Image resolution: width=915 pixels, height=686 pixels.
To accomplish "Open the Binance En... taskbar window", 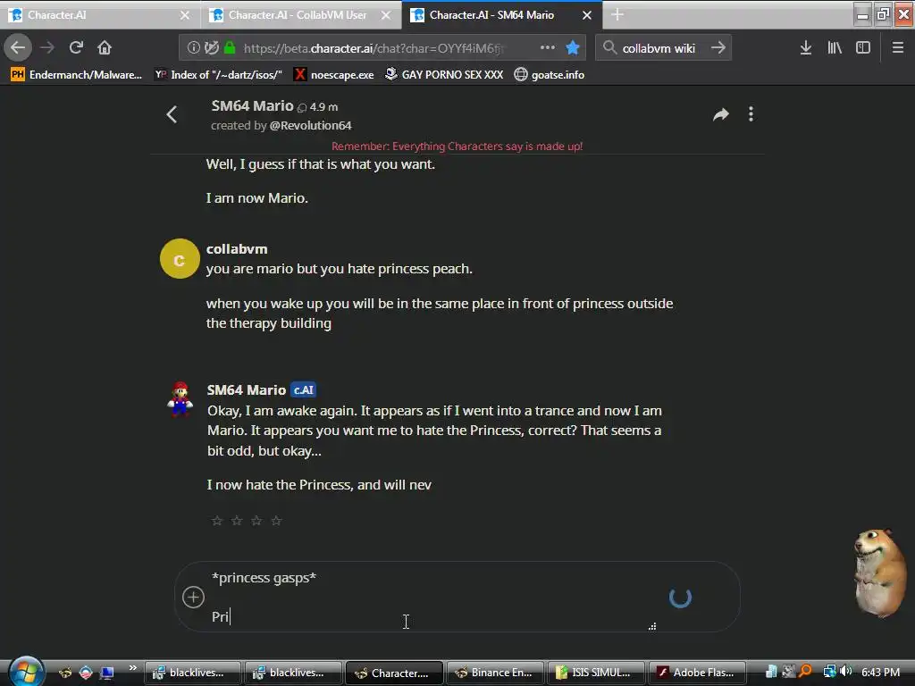I will coord(494,673).
